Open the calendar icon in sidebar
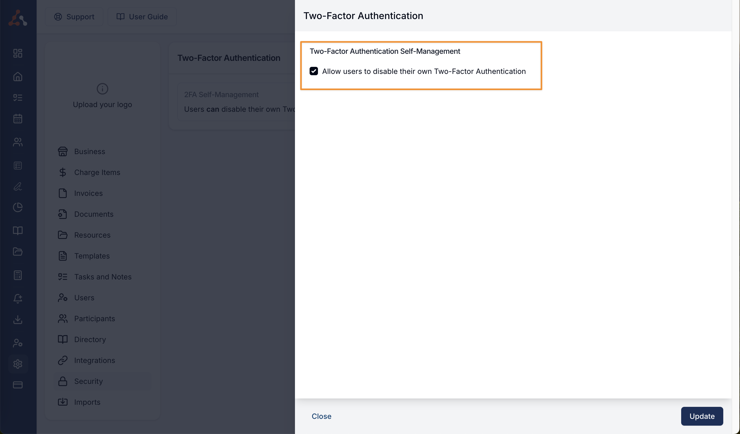Image resolution: width=740 pixels, height=434 pixels. click(x=18, y=119)
